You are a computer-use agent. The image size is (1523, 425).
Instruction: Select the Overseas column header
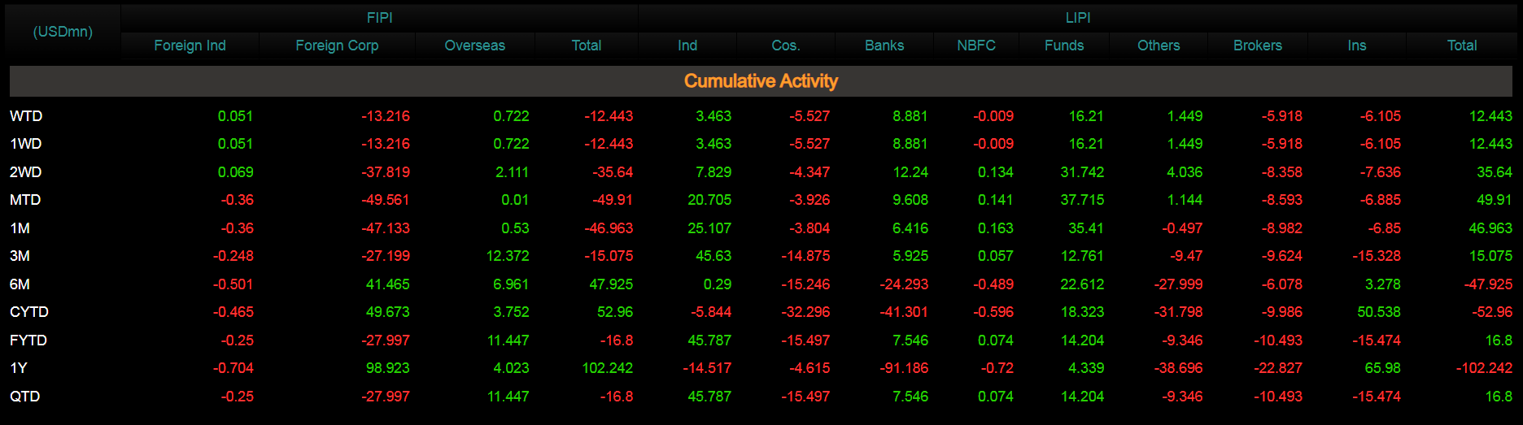coord(475,46)
